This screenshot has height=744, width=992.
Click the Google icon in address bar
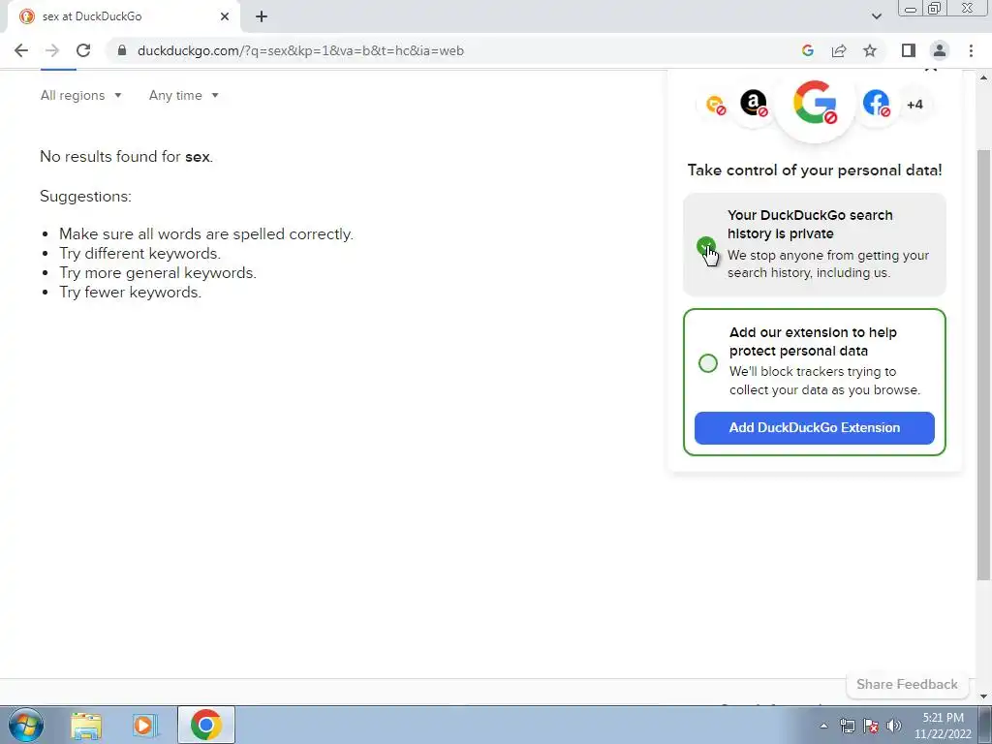pyautogui.click(x=807, y=50)
